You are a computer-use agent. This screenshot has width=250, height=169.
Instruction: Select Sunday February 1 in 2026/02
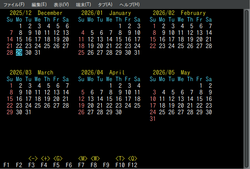(154, 26)
